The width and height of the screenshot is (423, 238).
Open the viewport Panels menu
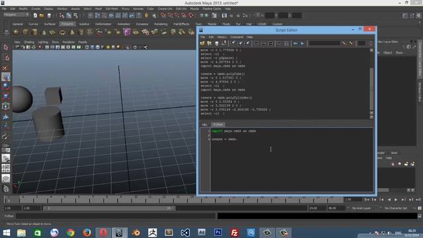83,42
